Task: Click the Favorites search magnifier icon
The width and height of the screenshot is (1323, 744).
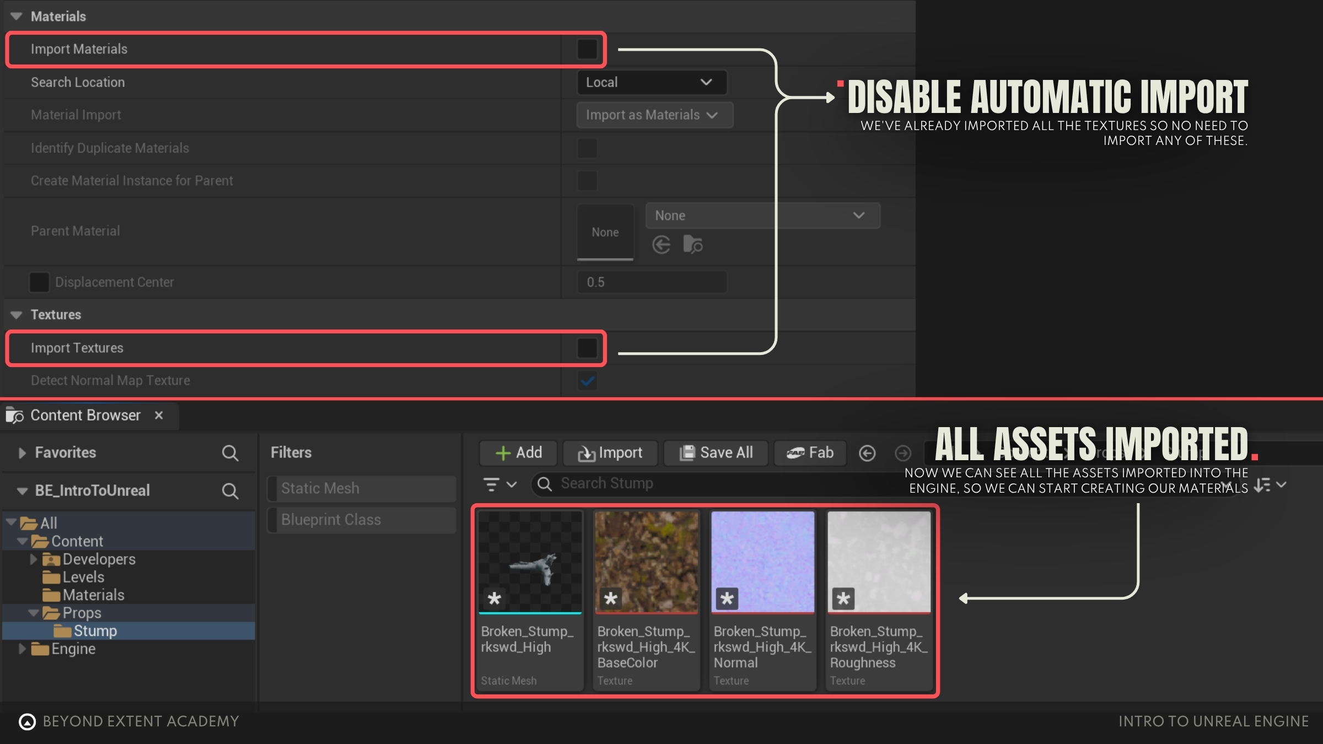Action: click(230, 453)
